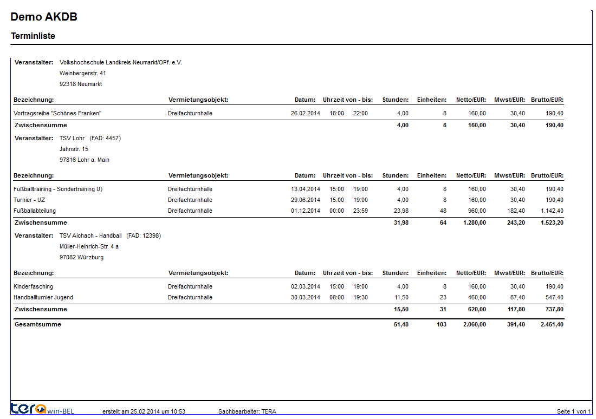
Task: Click the "erstellt am 25.02.2014" footer text
Action: [x=144, y=411]
